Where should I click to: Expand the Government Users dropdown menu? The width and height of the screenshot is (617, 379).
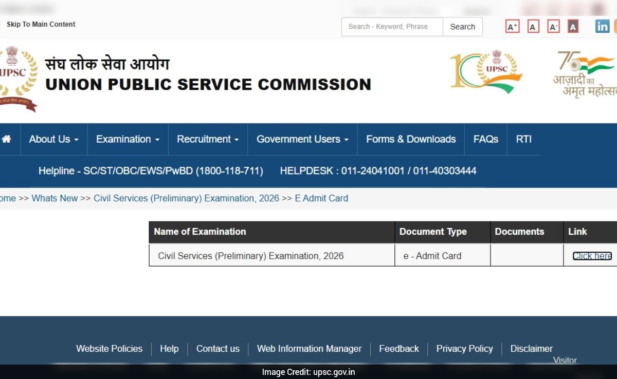302,139
